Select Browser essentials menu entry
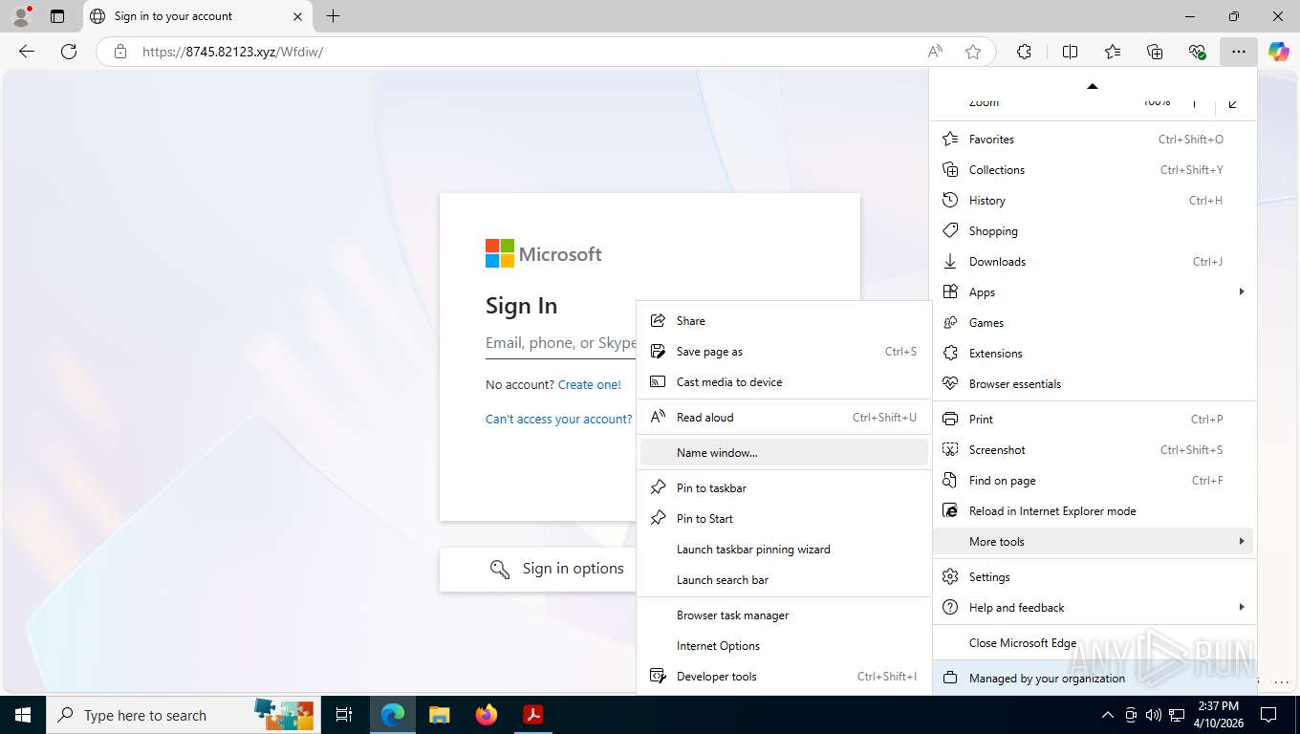This screenshot has width=1300, height=734. (1093, 384)
